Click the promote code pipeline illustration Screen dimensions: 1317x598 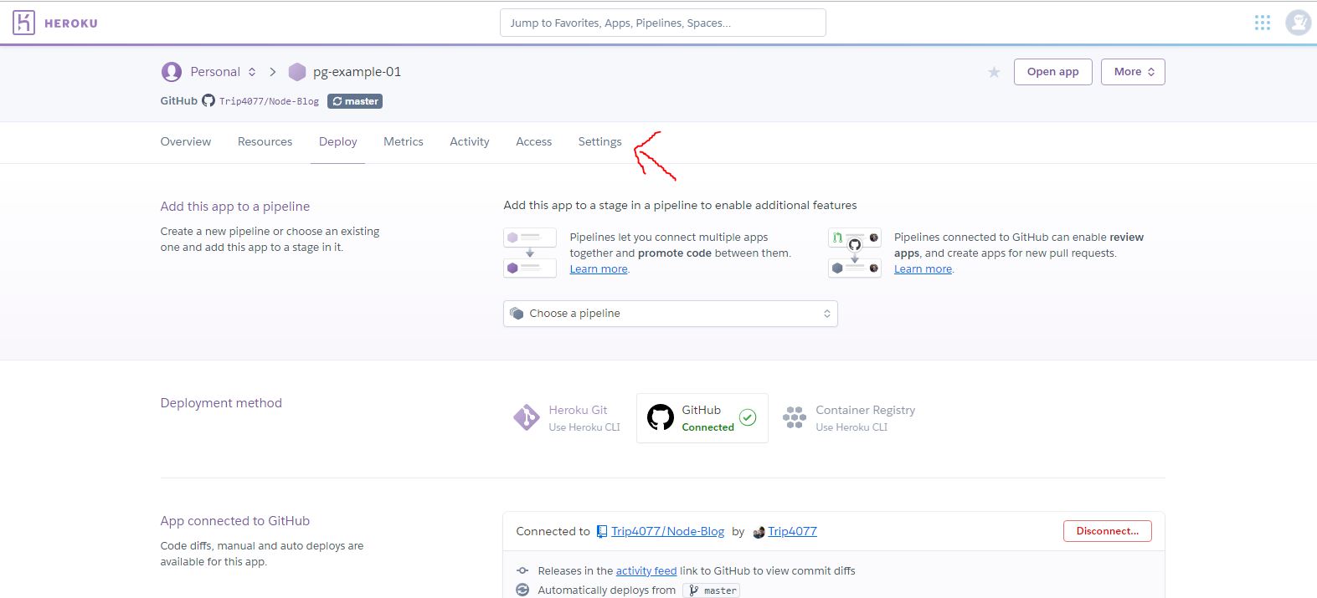530,253
